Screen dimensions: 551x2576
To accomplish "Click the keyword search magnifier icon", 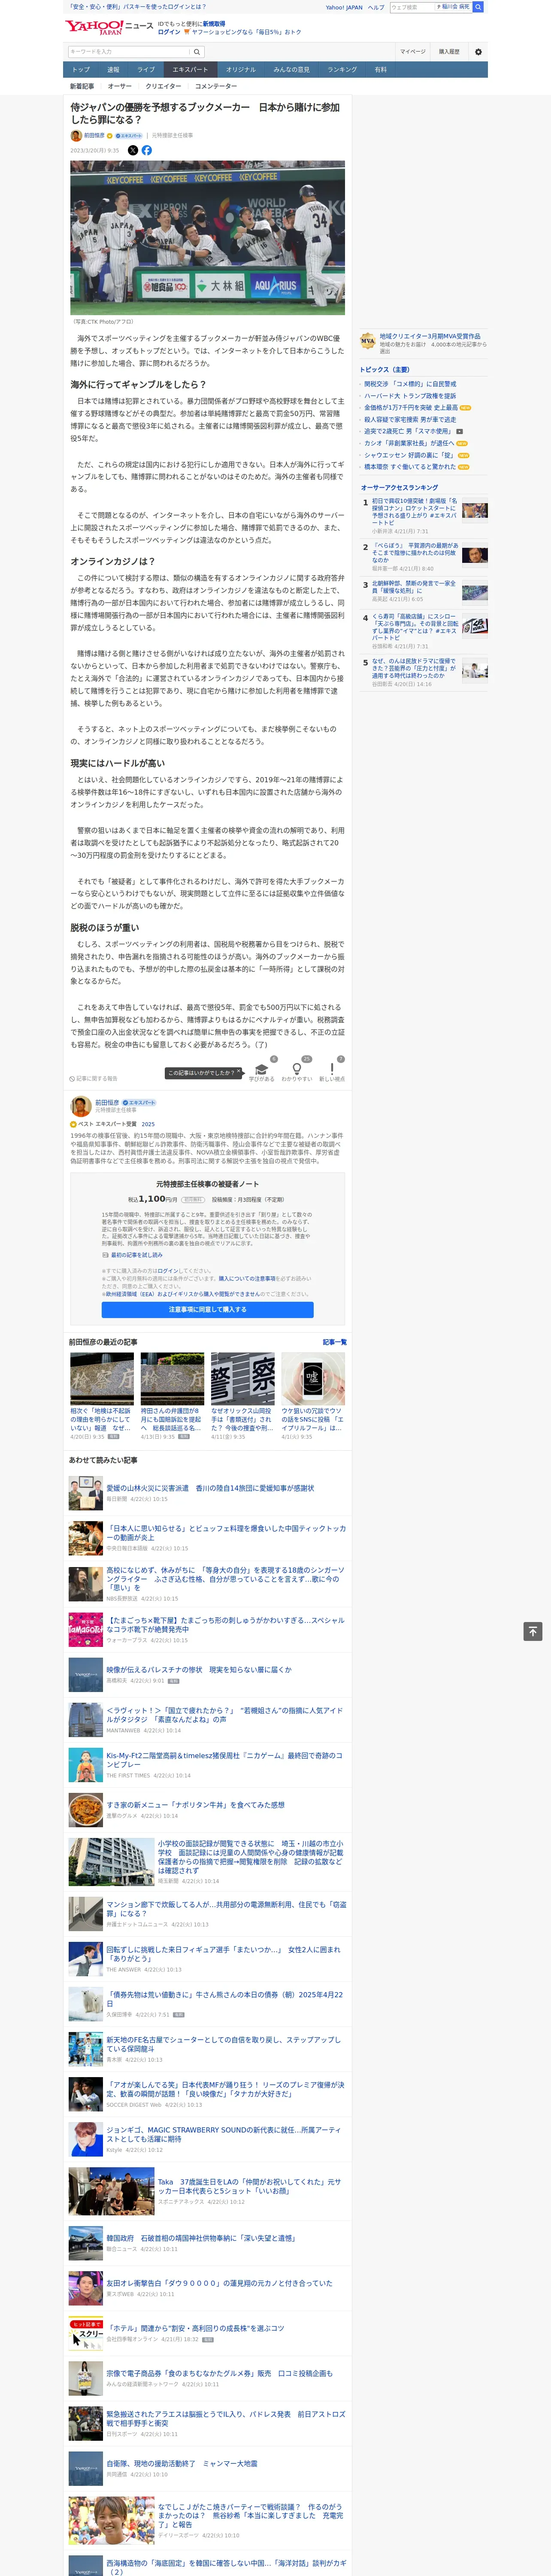I will click(x=197, y=52).
